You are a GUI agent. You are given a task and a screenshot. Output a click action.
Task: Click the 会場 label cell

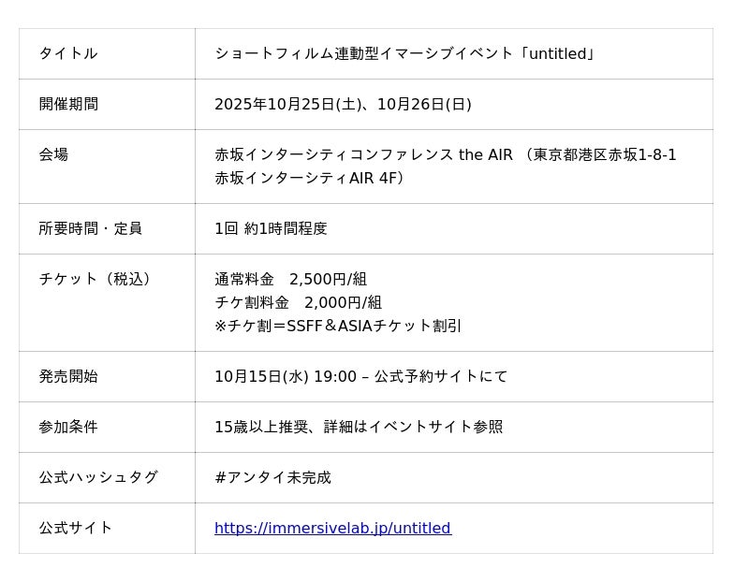pyautogui.click(x=53, y=154)
